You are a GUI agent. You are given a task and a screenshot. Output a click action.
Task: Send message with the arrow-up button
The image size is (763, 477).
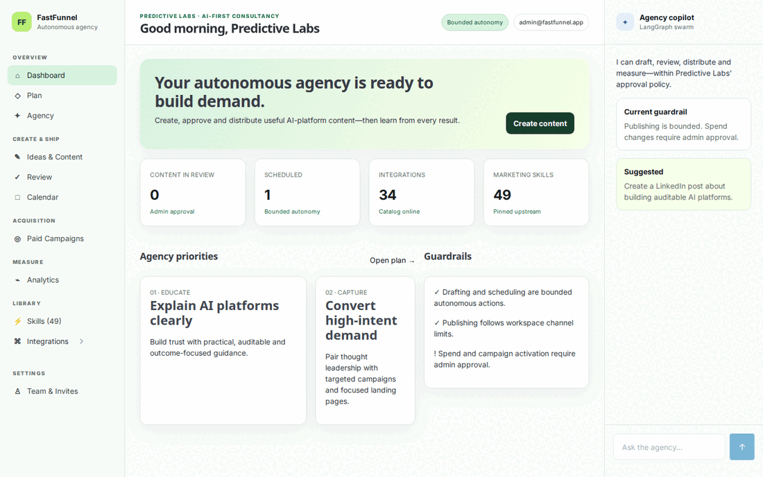pyautogui.click(x=742, y=447)
